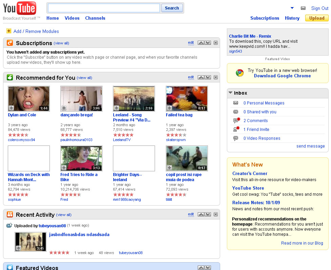Open Charlie Bit Me - Remix featured video

(250, 36)
